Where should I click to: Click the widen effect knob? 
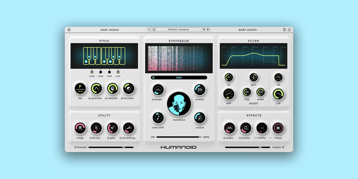point(229,128)
